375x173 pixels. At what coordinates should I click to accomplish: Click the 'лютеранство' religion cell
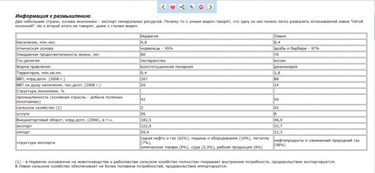coord(206,60)
